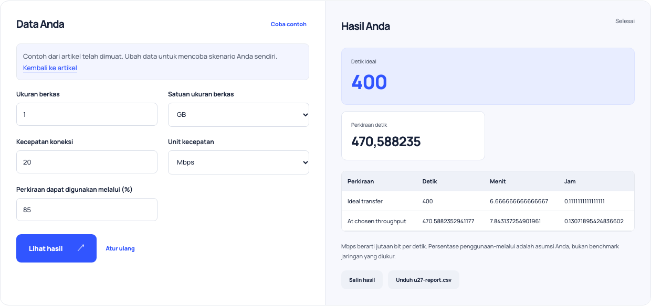651x306 pixels.
Task: Copy results with Salin hasil button
Action: 362,280
